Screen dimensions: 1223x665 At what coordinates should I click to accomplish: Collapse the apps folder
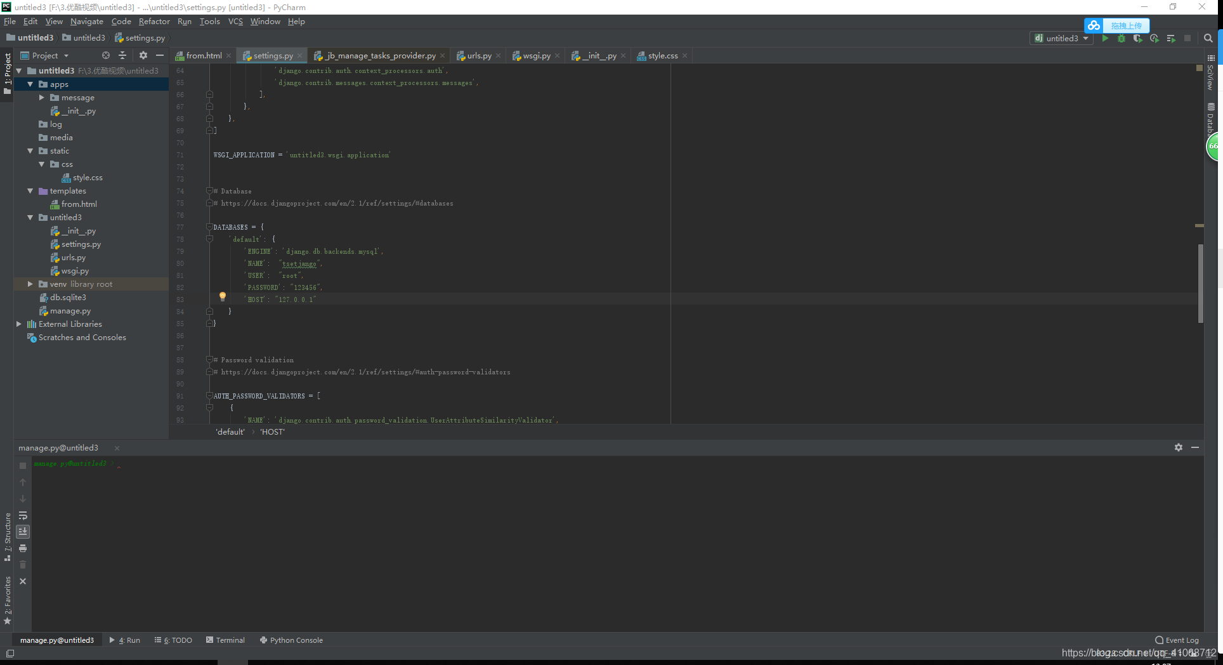tap(30, 84)
